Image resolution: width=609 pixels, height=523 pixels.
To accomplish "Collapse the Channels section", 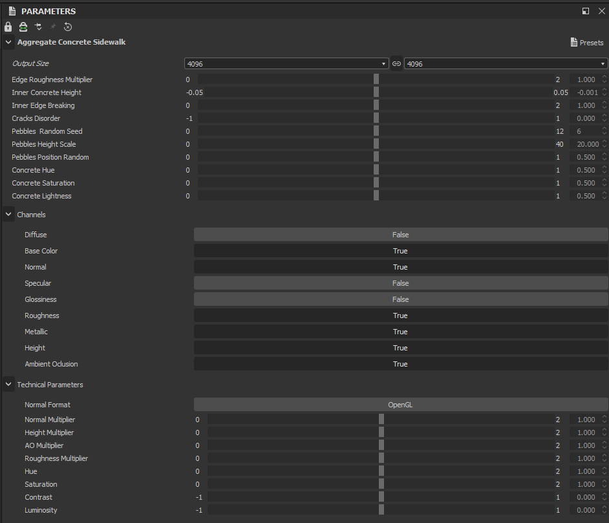I will pos(8,215).
